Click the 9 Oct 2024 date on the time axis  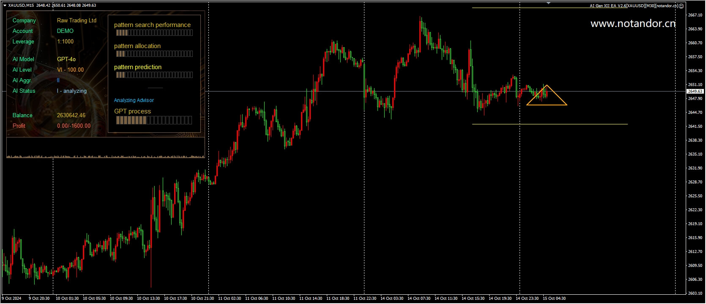pyautogui.click(x=11, y=299)
